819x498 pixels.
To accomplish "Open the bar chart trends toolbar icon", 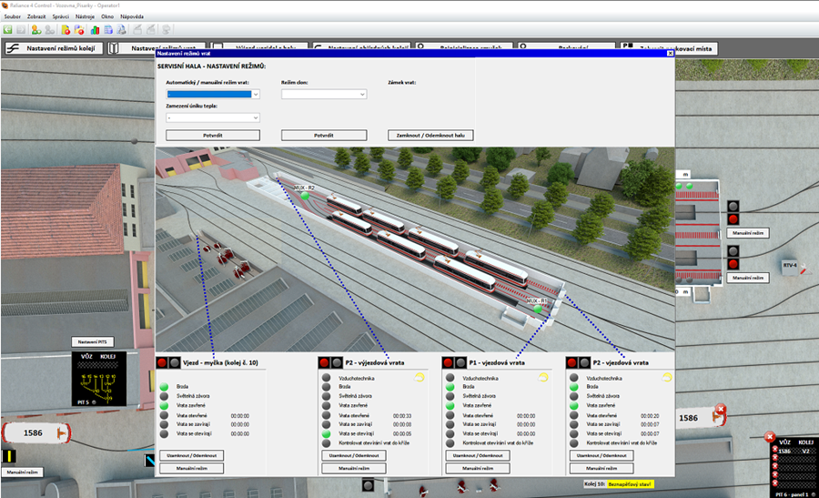I will tap(94, 30).
